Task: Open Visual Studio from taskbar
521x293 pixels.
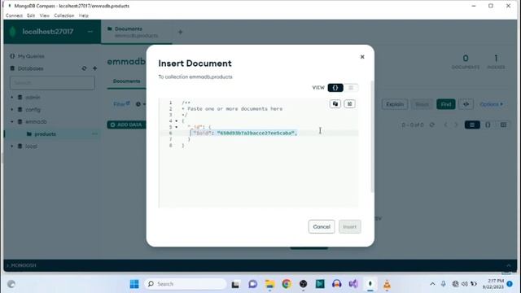Action: point(353,284)
